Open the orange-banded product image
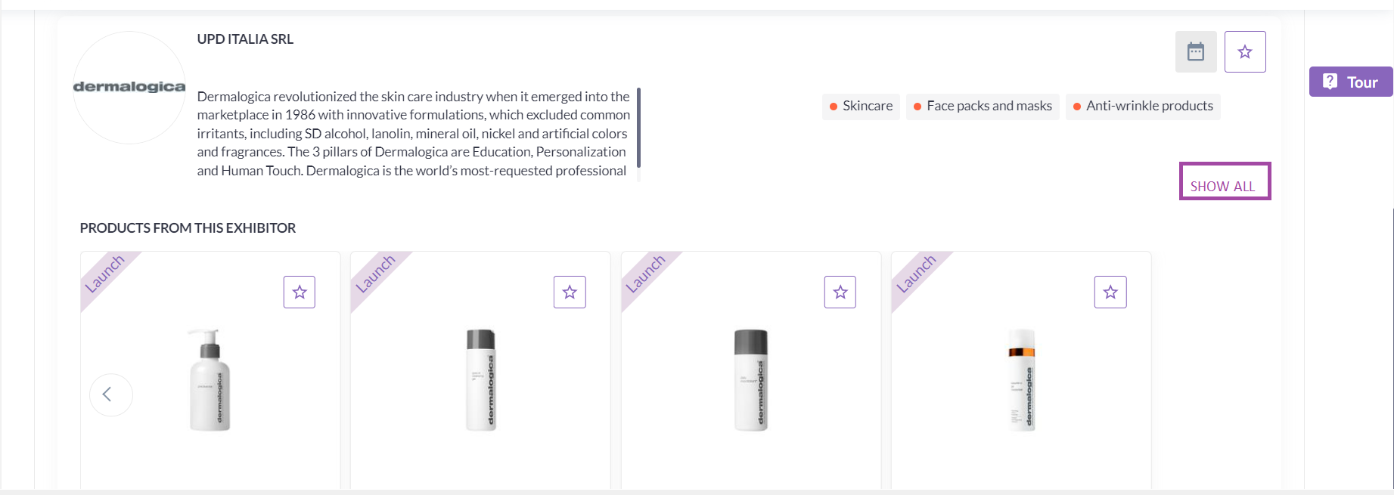The height and width of the screenshot is (495, 1394). point(1021,380)
